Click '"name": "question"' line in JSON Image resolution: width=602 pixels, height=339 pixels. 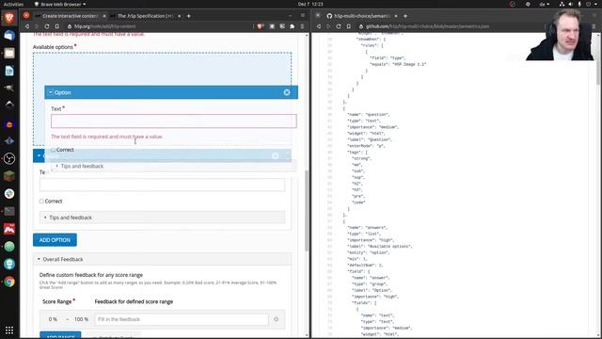(x=368, y=115)
